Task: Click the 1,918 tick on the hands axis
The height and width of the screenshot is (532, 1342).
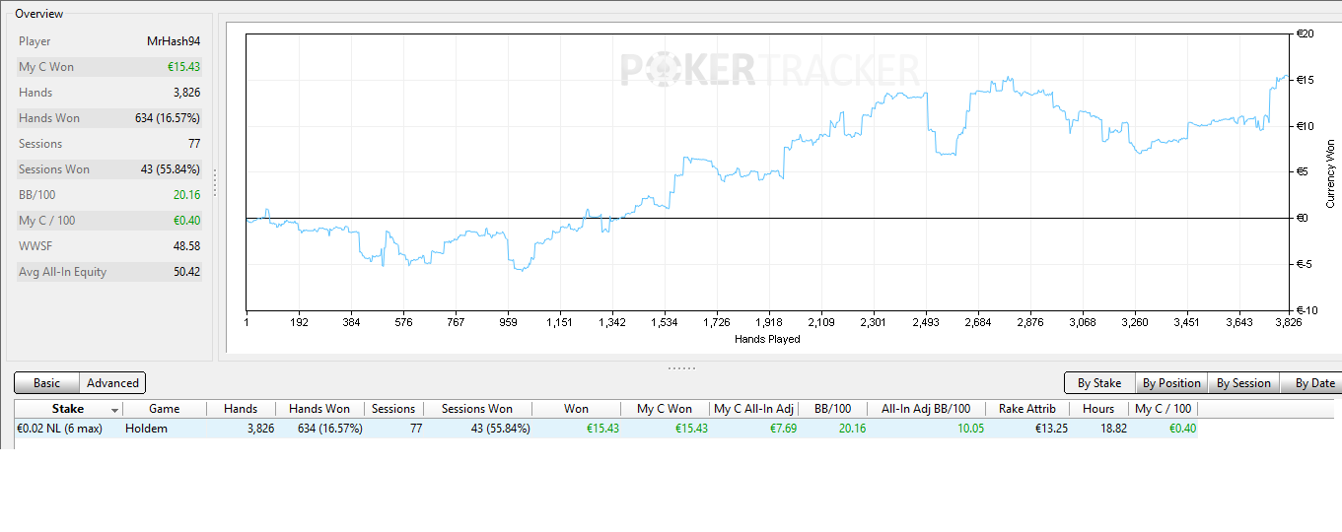Action: click(768, 322)
